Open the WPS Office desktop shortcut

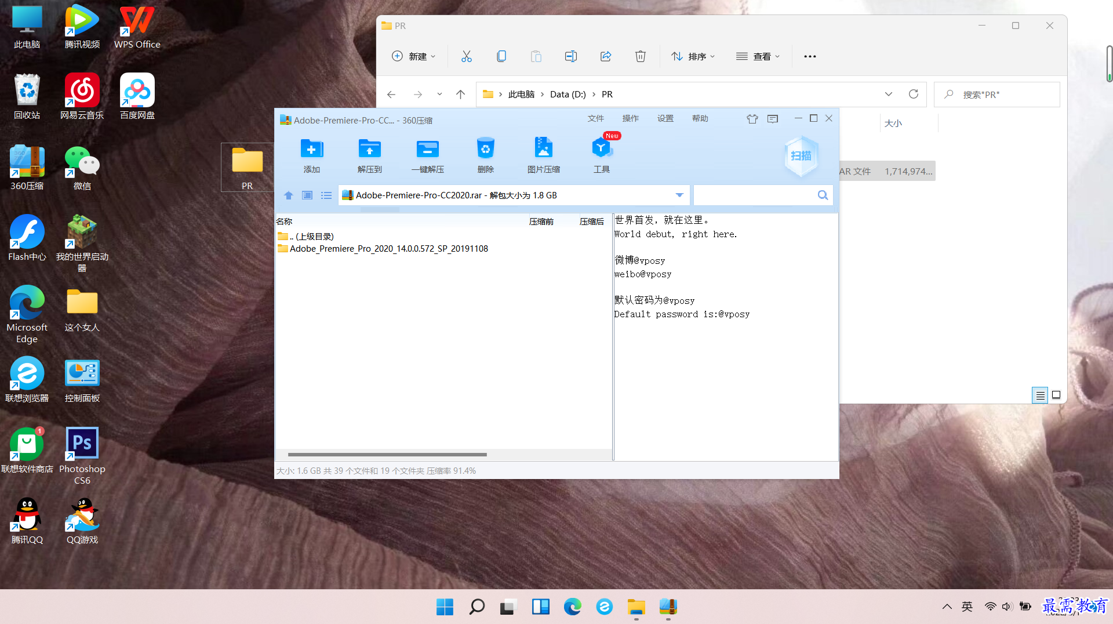(x=137, y=27)
